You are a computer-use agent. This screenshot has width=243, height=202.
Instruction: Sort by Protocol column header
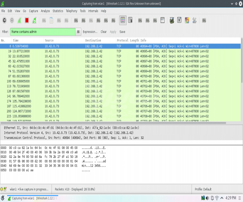(x=122, y=40)
